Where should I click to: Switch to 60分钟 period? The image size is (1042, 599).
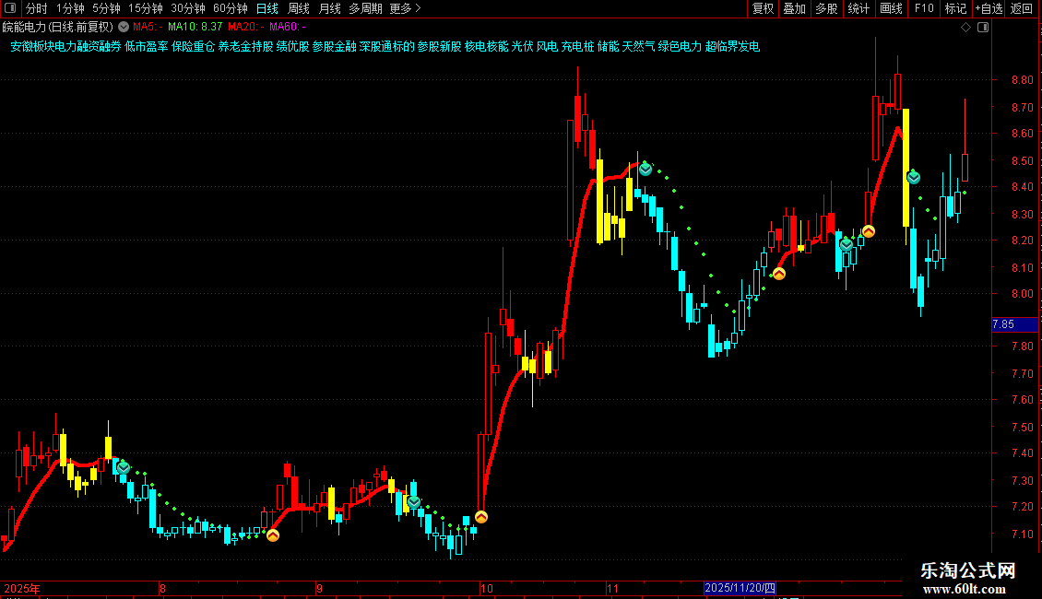click(230, 8)
